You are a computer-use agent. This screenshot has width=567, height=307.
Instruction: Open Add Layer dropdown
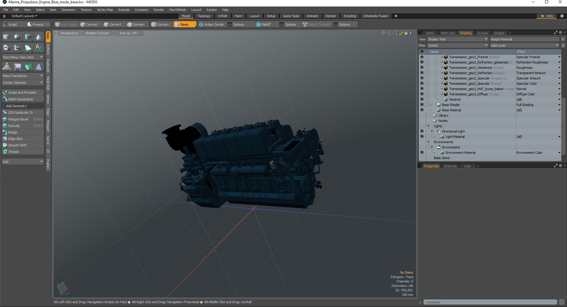524,45
